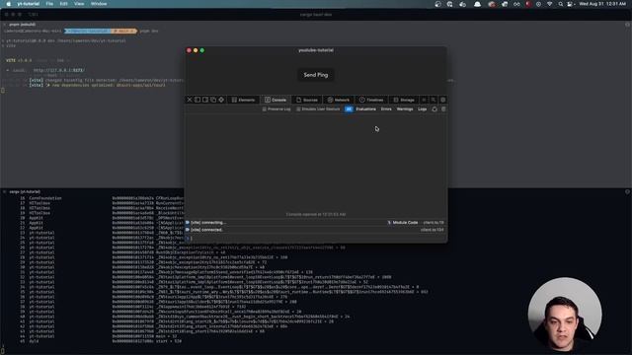This screenshot has height=355, width=632.
Task: Click the upper terminal pane collapse icon
Action: tap(628, 25)
